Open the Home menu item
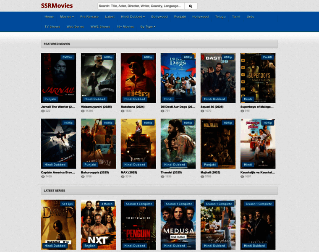The height and width of the screenshot is (252, 319). (x=49, y=17)
